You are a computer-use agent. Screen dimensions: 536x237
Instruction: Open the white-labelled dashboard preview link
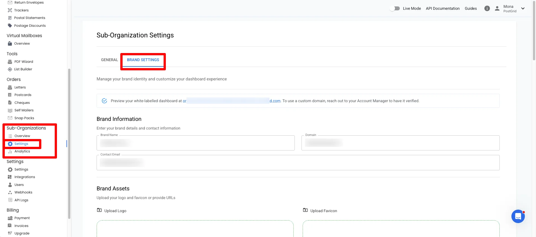coord(232,101)
